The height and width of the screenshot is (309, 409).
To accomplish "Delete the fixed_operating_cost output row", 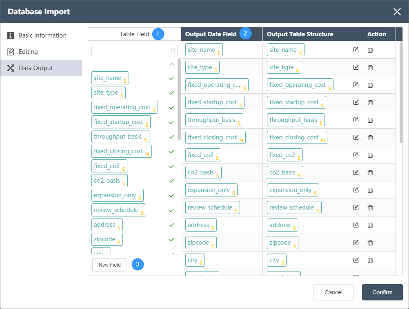I will (x=370, y=85).
